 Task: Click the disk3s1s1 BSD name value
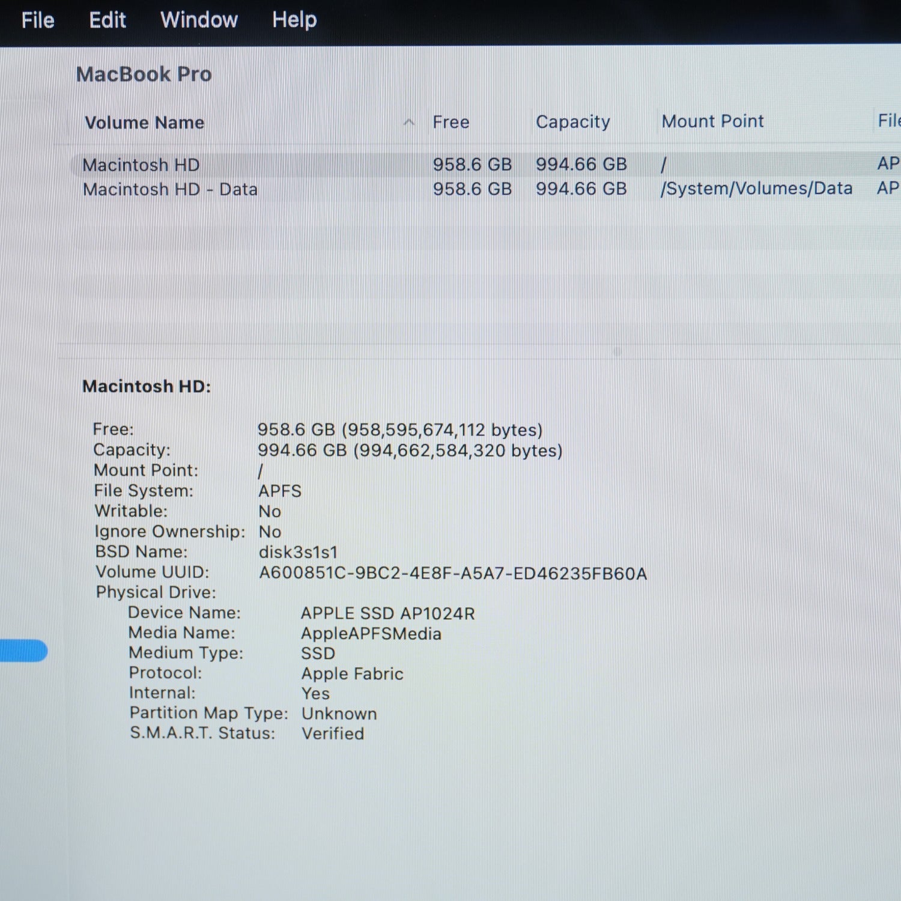(x=299, y=552)
